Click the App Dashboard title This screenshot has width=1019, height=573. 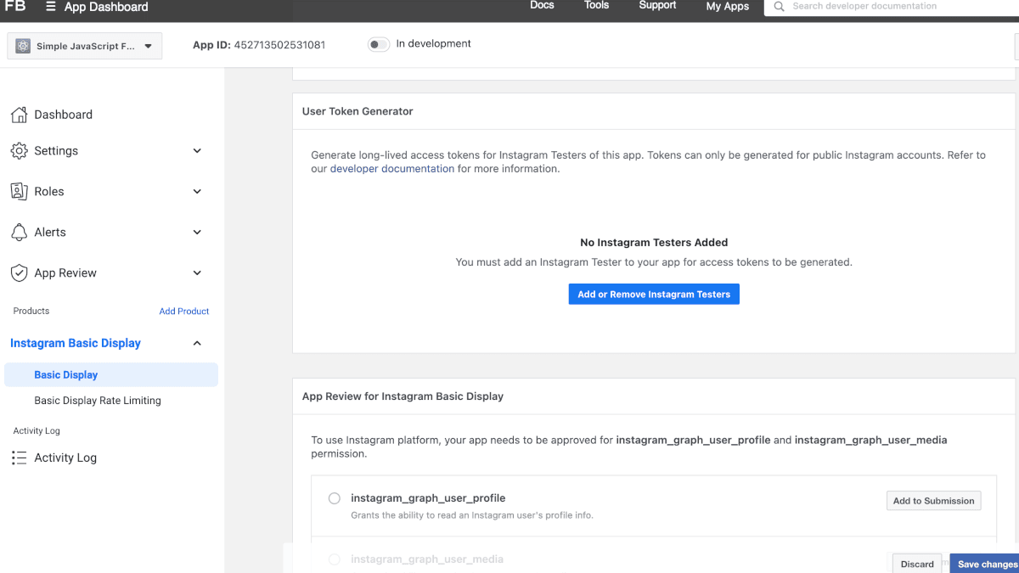(106, 7)
